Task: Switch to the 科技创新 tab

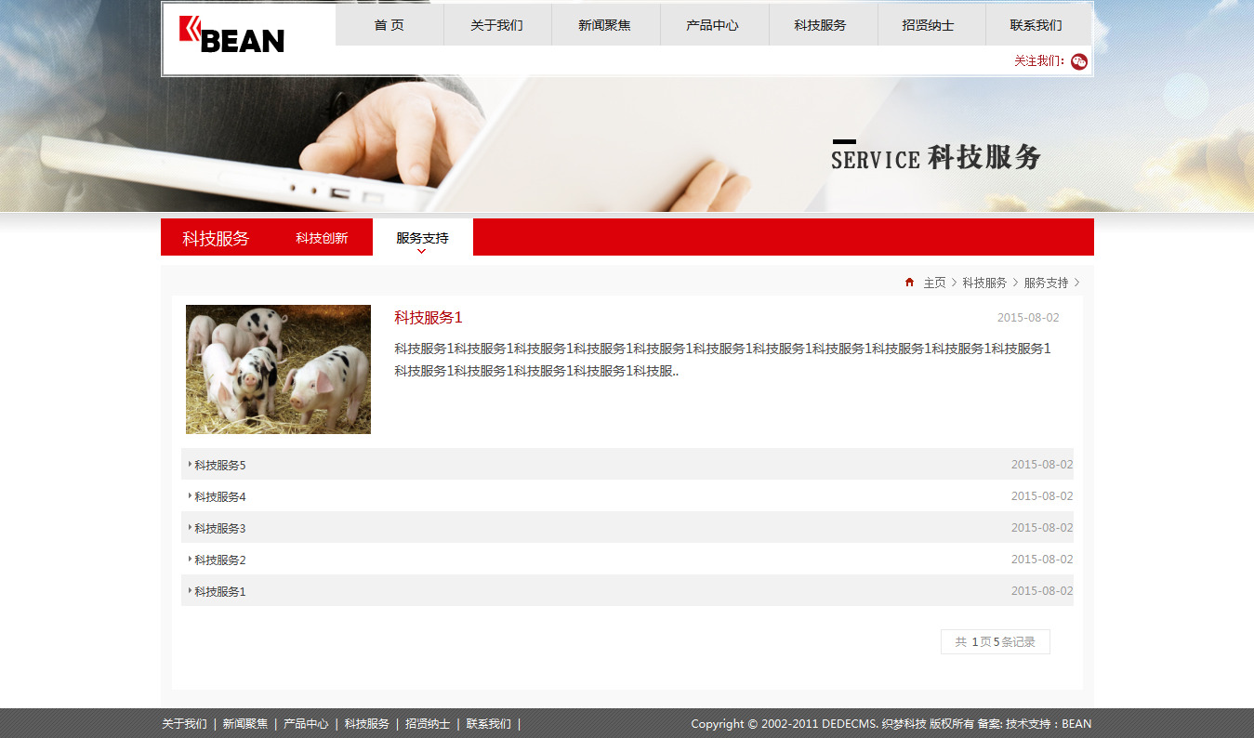Action: tap(322, 238)
